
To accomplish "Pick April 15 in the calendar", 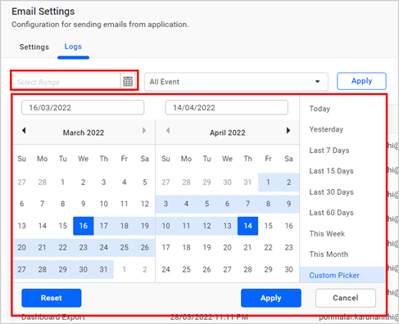I will [x=268, y=226].
